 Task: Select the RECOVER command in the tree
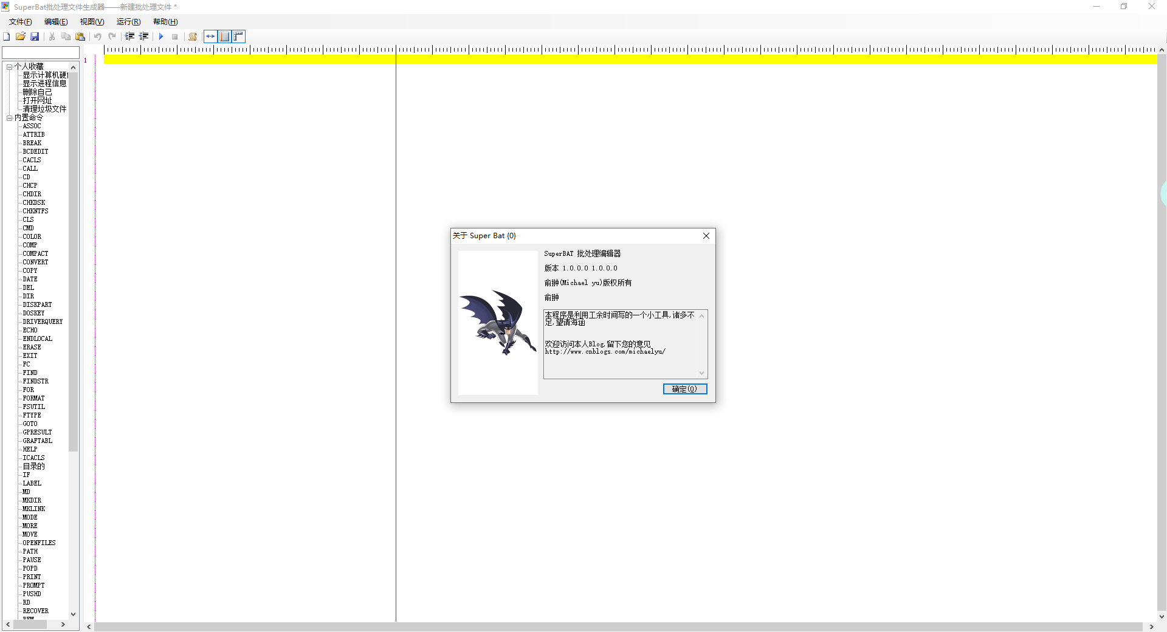tap(35, 611)
